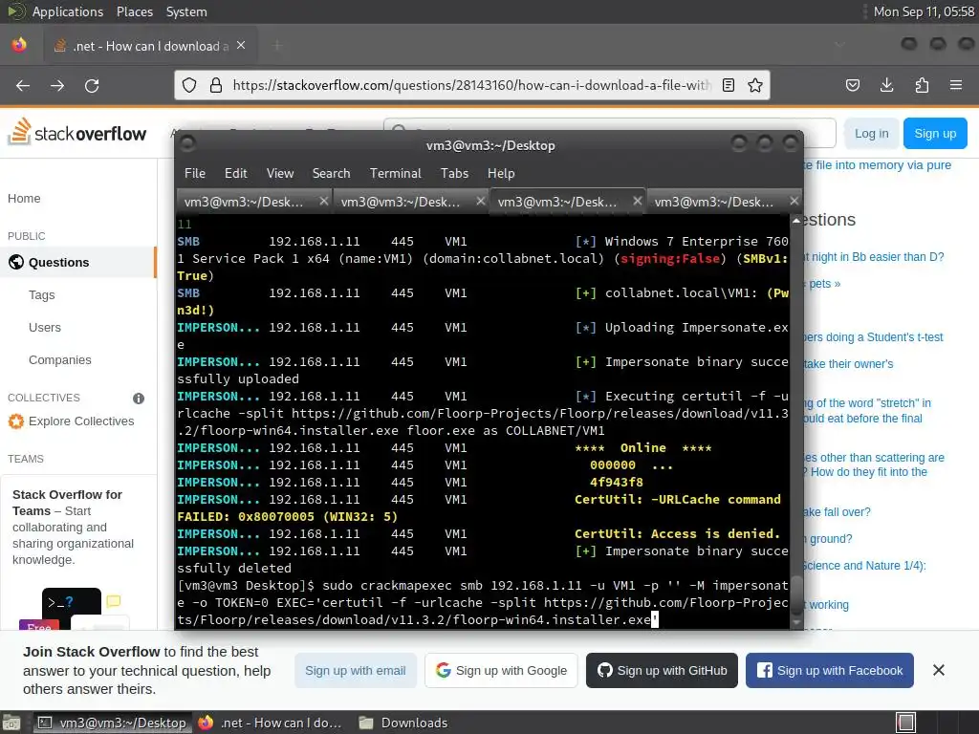
Task: Open the System menu
Action: click(x=186, y=11)
